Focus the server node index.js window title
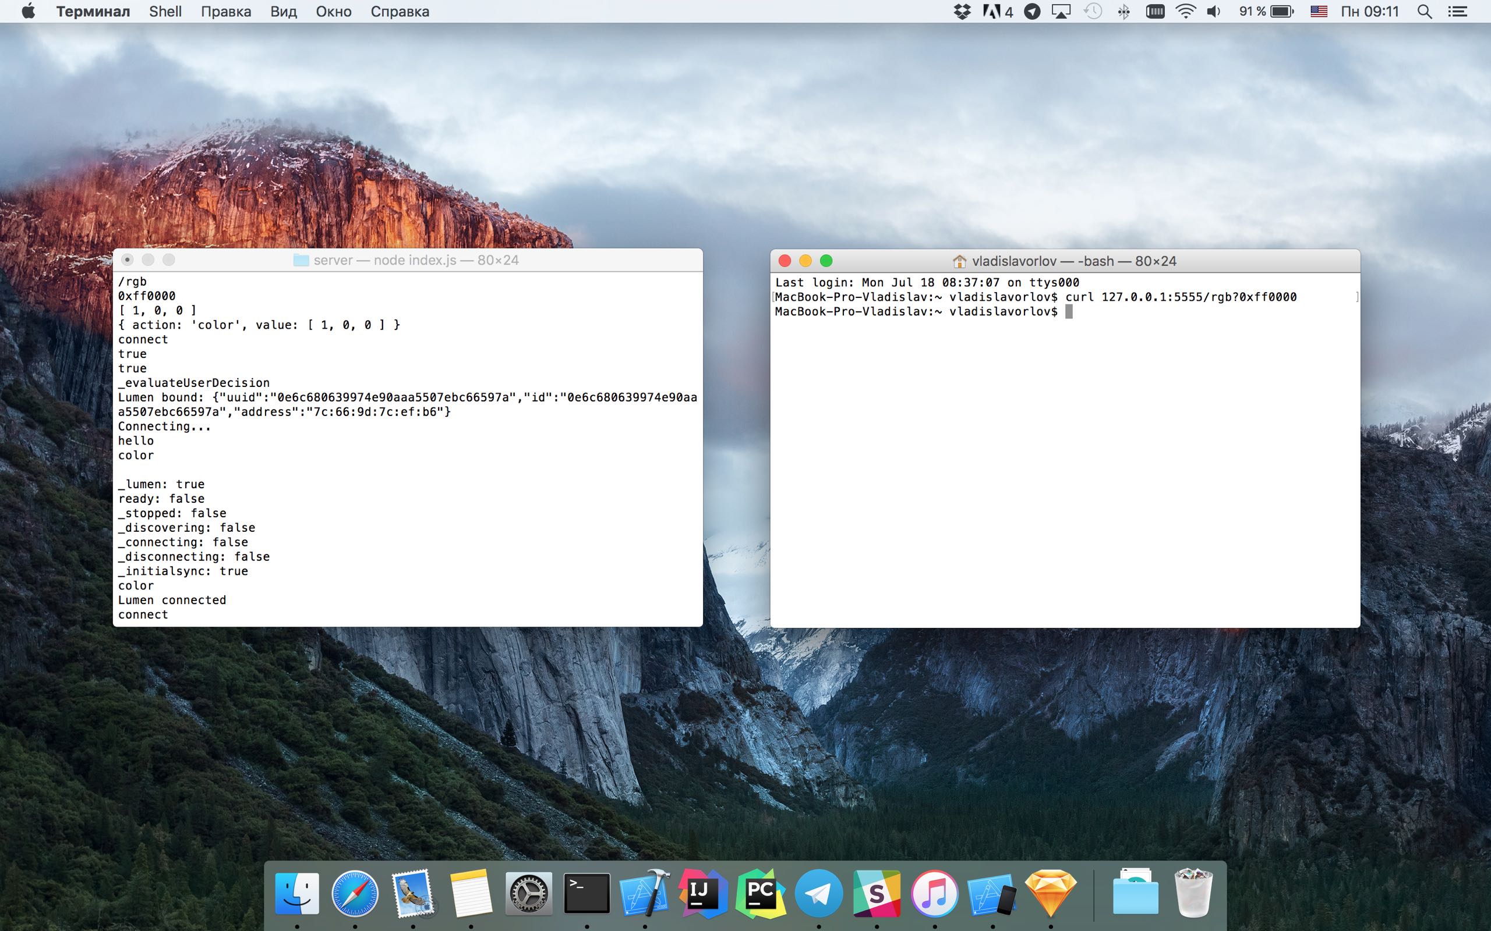1491x931 pixels. tap(415, 260)
